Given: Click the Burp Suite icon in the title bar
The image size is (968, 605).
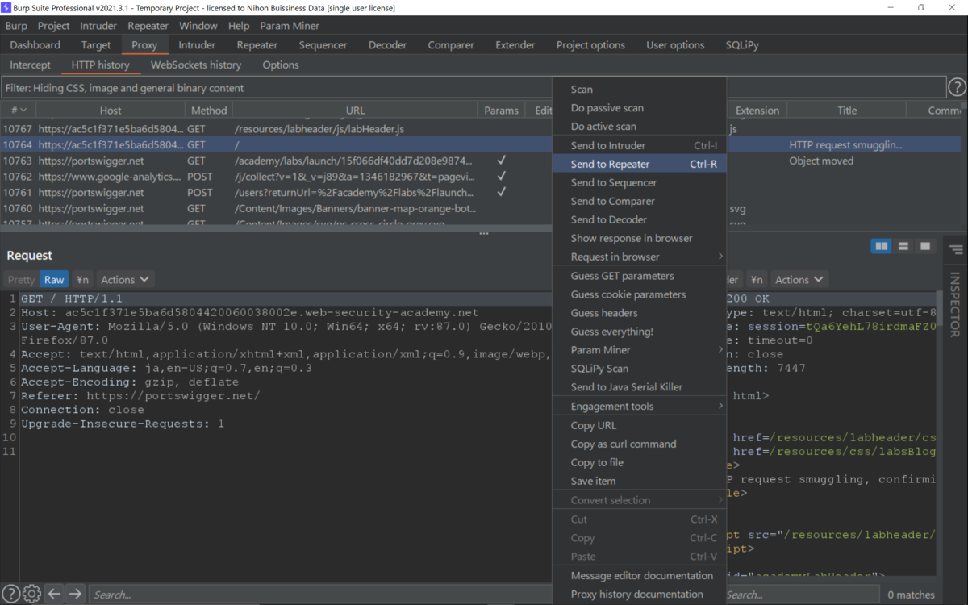Looking at the screenshot, I should [7, 7].
